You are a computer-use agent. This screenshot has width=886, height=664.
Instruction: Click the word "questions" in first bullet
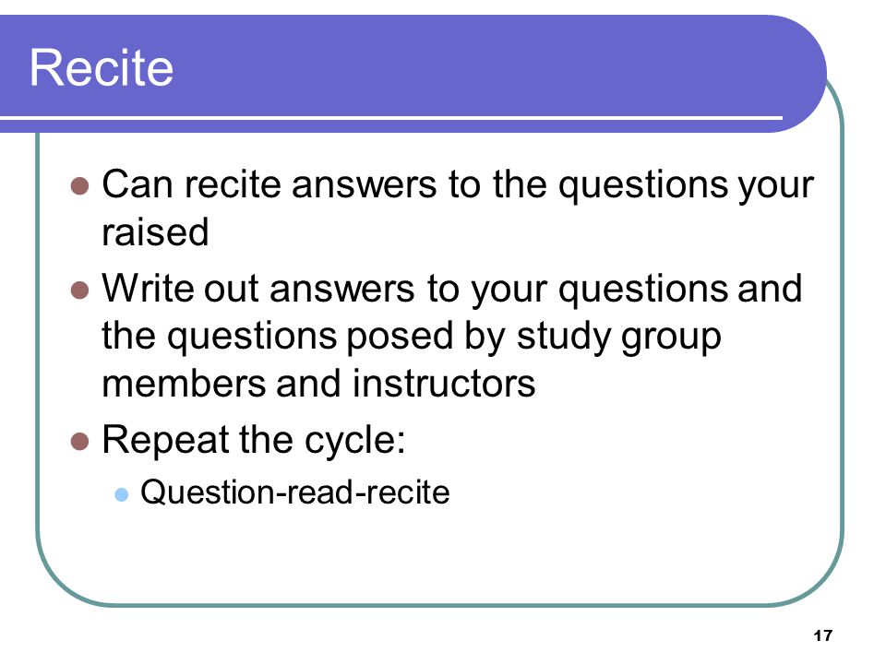coord(643,186)
